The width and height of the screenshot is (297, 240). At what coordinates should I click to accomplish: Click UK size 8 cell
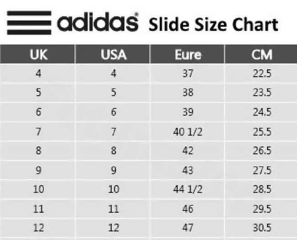[x=38, y=151]
